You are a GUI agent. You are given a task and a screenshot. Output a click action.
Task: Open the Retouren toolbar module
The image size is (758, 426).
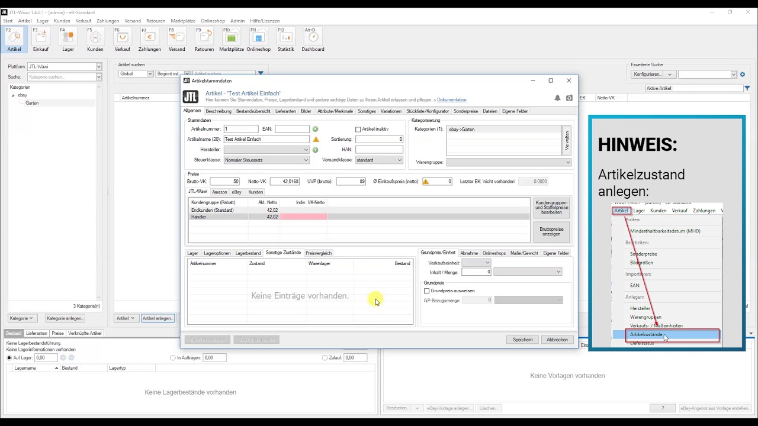[204, 40]
